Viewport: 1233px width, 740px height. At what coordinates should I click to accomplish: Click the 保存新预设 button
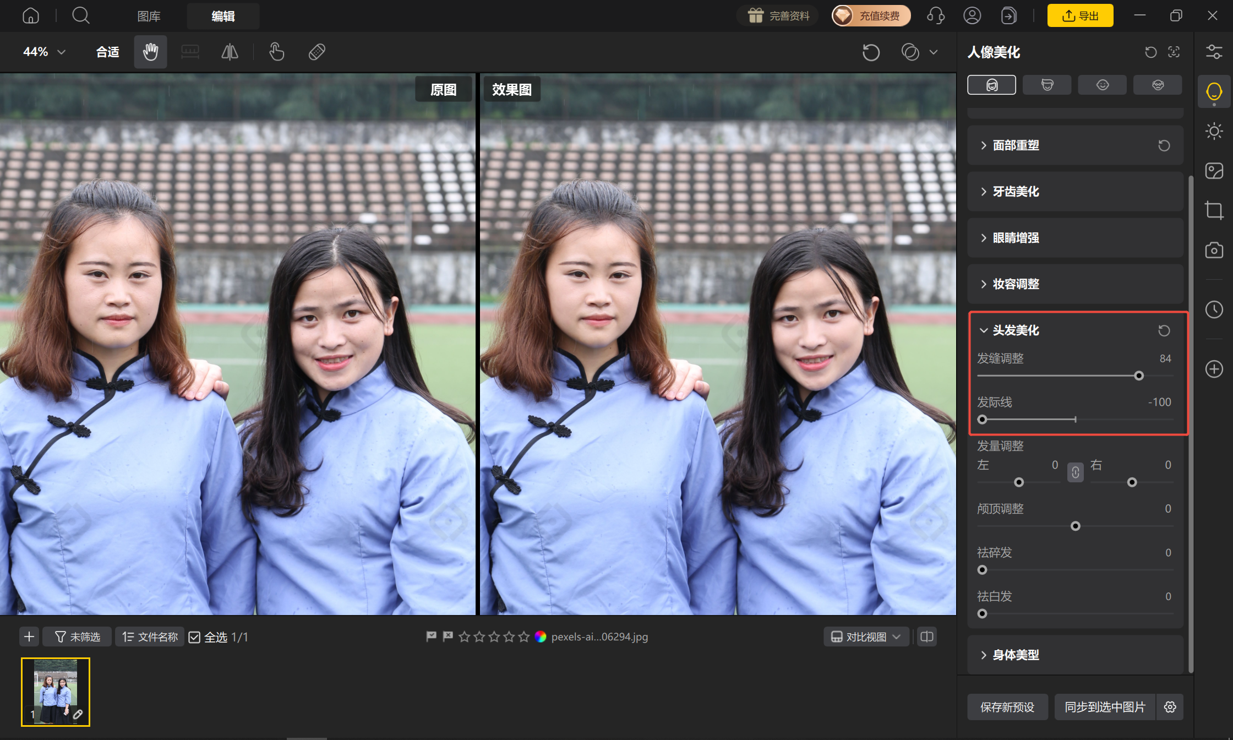1007,707
